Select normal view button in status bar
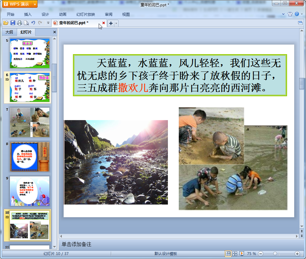Image resolution: width=306 pixels, height=259 pixels. (x=228, y=254)
